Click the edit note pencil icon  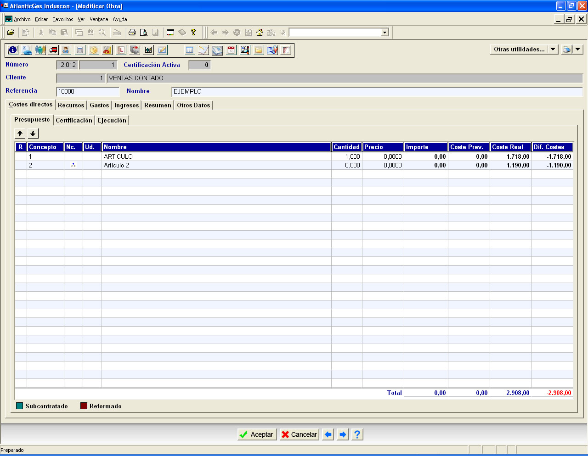pos(162,50)
